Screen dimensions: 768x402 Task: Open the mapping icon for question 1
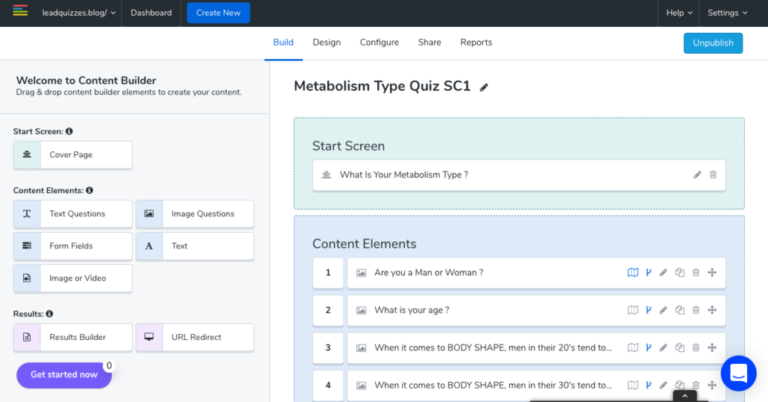pyautogui.click(x=632, y=272)
